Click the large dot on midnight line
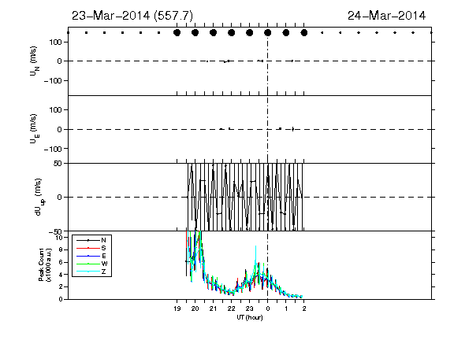The height and width of the screenshot is (340, 454). [268, 33]
